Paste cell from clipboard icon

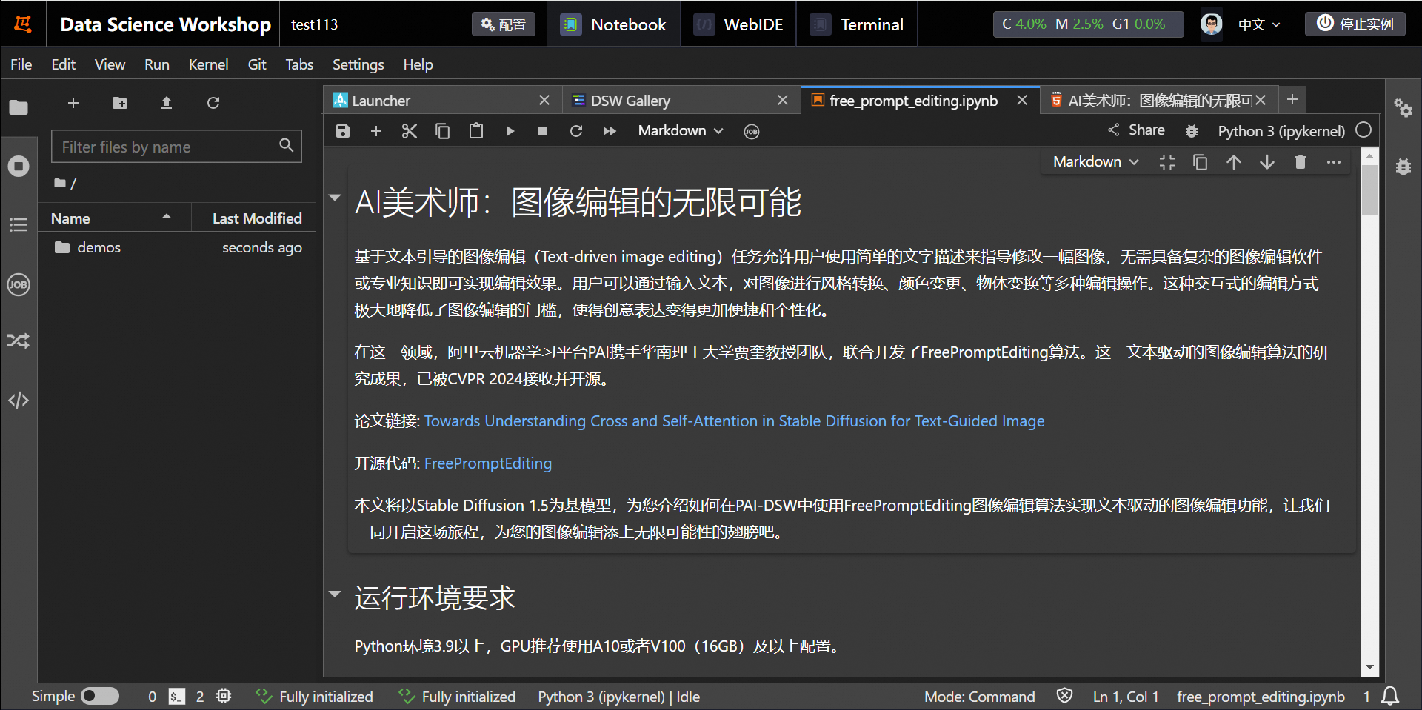click(x=476, y=131)
